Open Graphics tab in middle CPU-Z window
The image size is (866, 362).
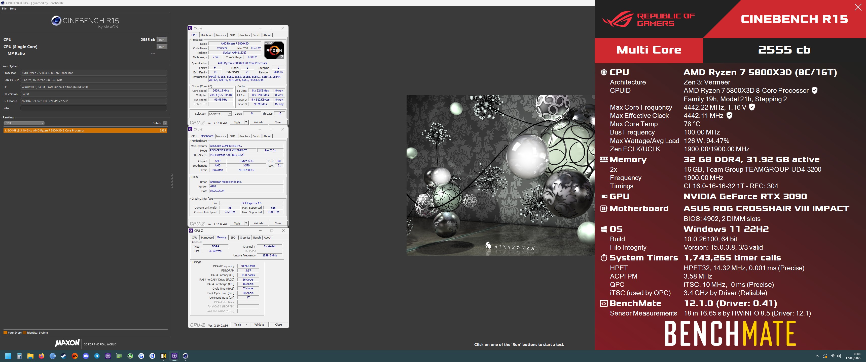[x=244, y=136]
